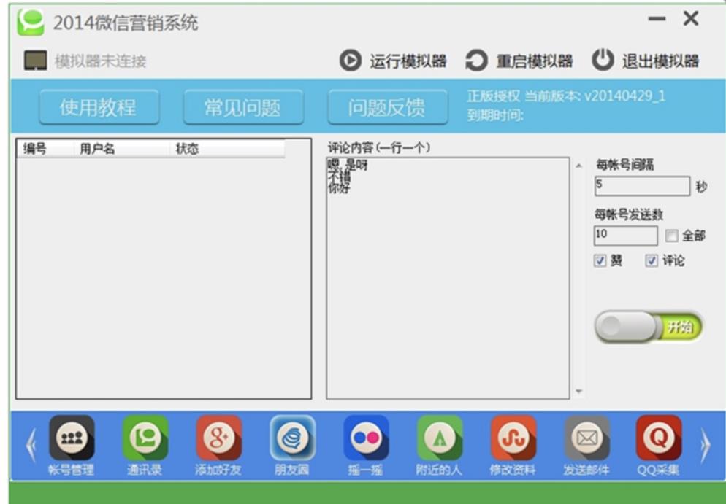Click the version text v20140429_1
This screenshot has width=726, height=504.
tap(624, 96)
